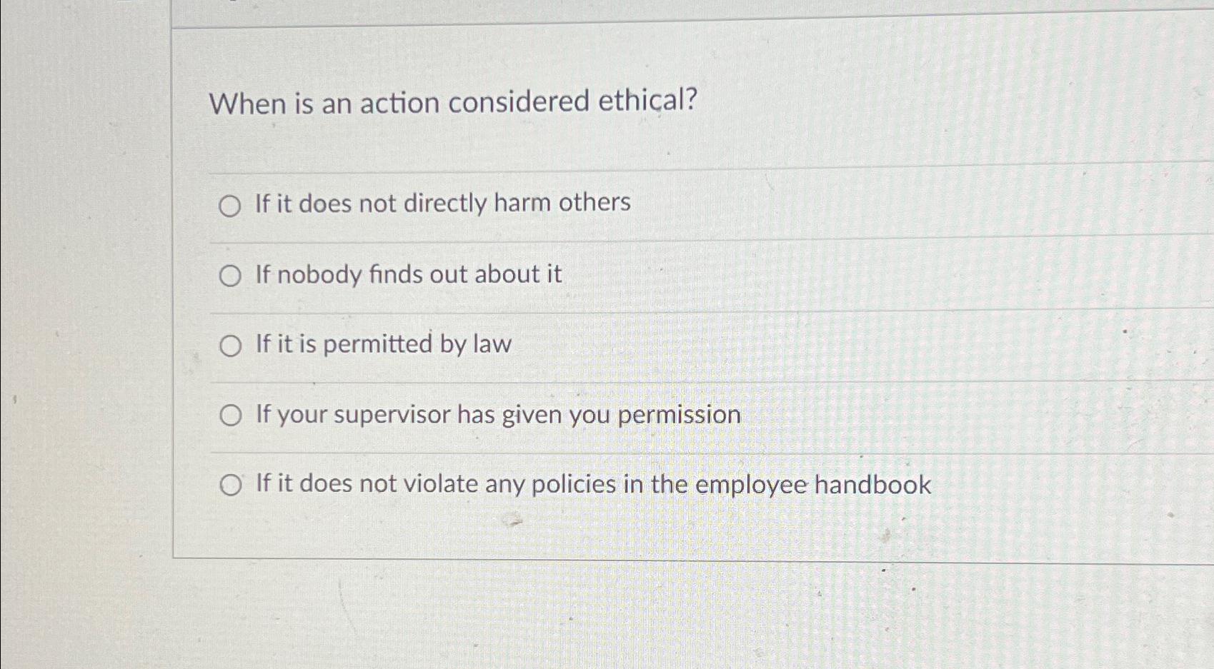1214x669 pixels.
Task: Click the answer text 'If it is permitted by law'
Action: coord(382,344)
